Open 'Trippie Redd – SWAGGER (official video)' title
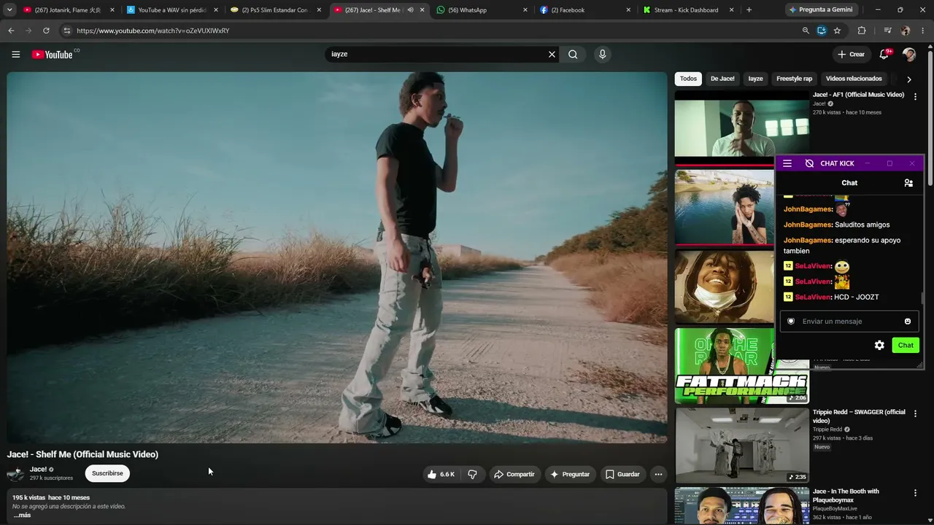This screenshot has width=934, height=525. tap(859, 416)
